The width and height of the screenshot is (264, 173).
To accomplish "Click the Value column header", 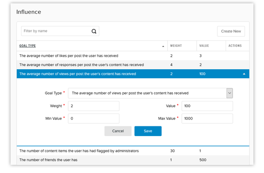I will 204,46.
